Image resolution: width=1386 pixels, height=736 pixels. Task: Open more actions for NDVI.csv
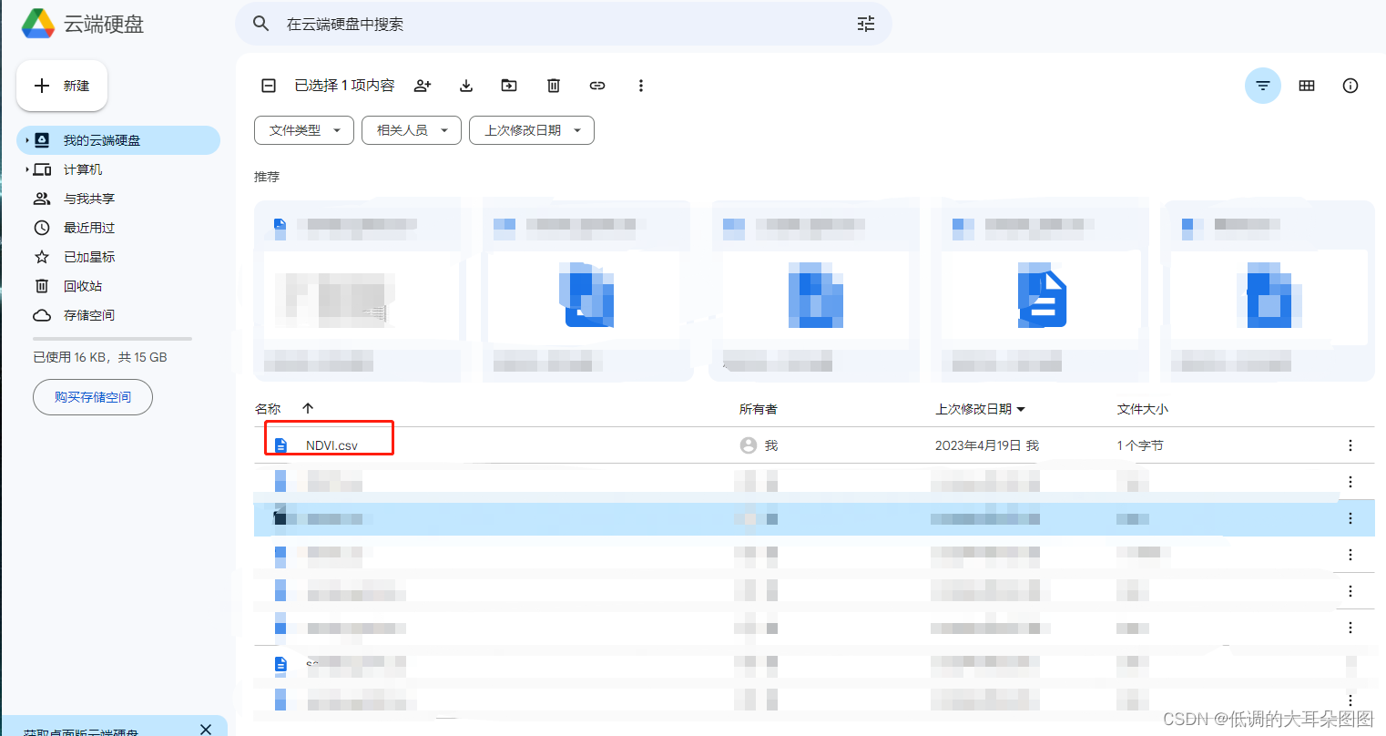click(1350, 445)
